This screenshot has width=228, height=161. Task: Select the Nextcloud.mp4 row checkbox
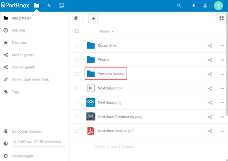click(x=77, y=88)
